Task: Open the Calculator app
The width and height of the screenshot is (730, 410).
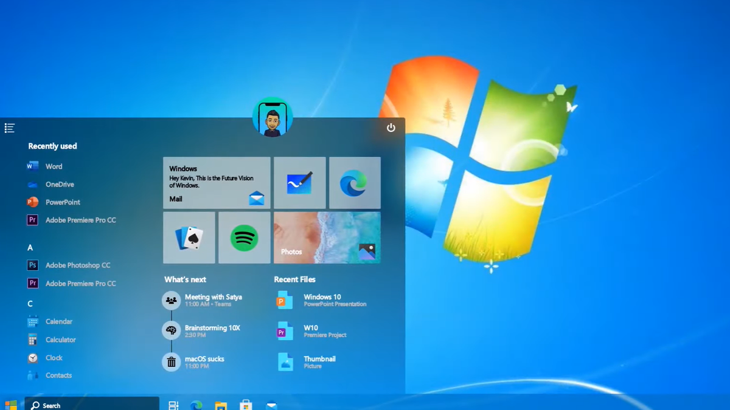Action: point(52,340)
